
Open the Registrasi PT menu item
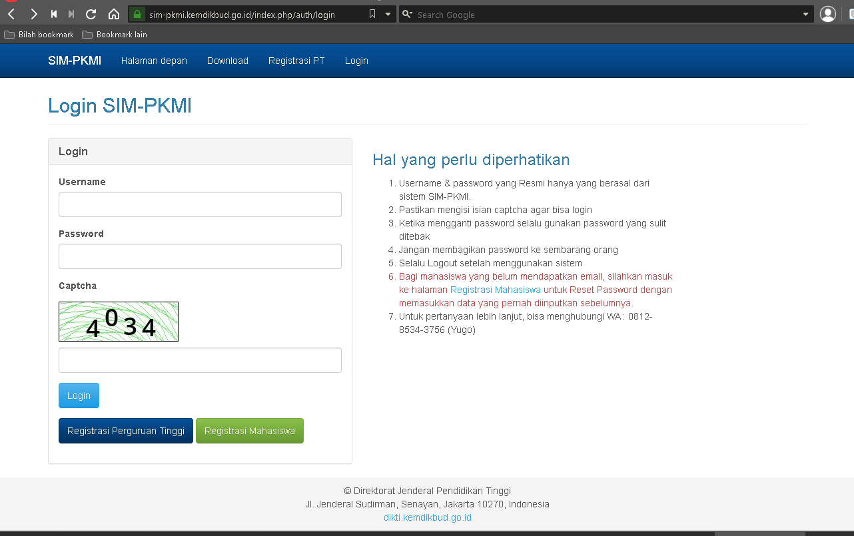coord(296,61)
